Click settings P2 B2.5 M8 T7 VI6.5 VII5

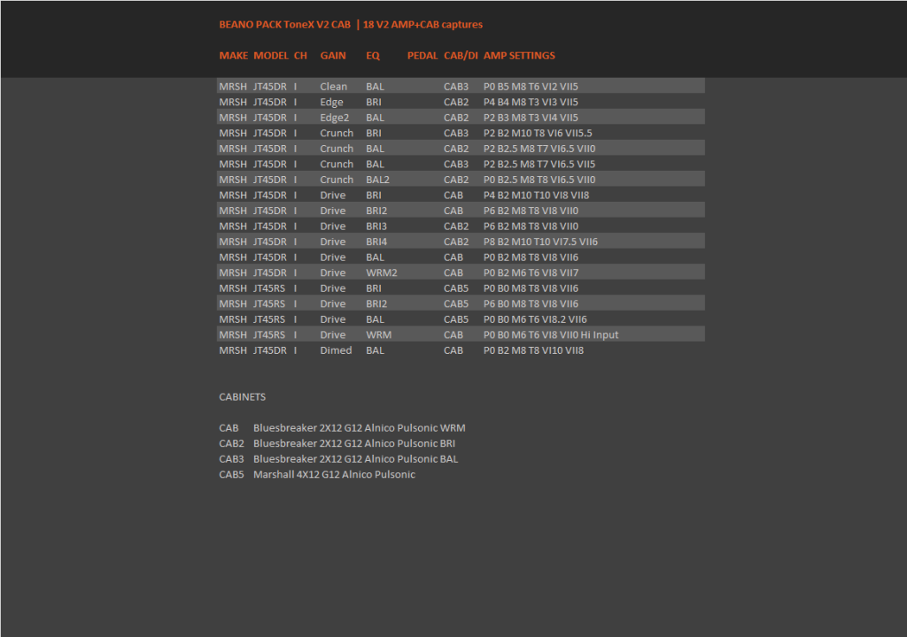coord(539,165)
